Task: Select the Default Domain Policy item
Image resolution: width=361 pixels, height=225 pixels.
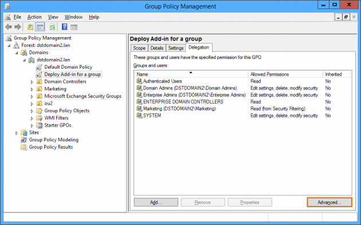Action: pyautogui.click(x=68, y=67)
